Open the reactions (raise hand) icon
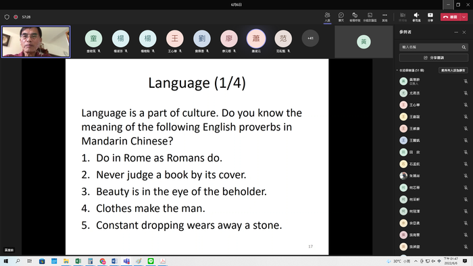This screenshot has width=473, height=266. click(355, 17)
